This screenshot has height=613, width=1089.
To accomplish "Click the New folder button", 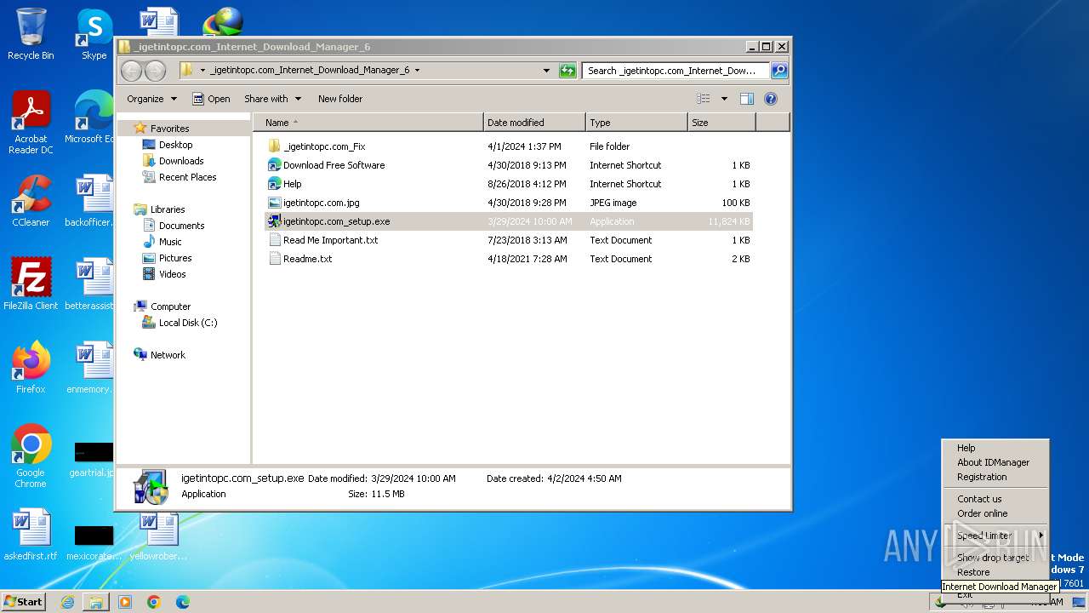I will click(340, 99).
